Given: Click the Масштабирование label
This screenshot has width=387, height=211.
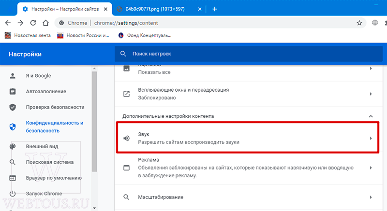Looking at the screenshot, I should point(161,197).
